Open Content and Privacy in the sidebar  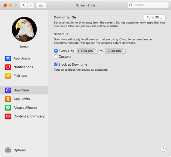(24, 116)
